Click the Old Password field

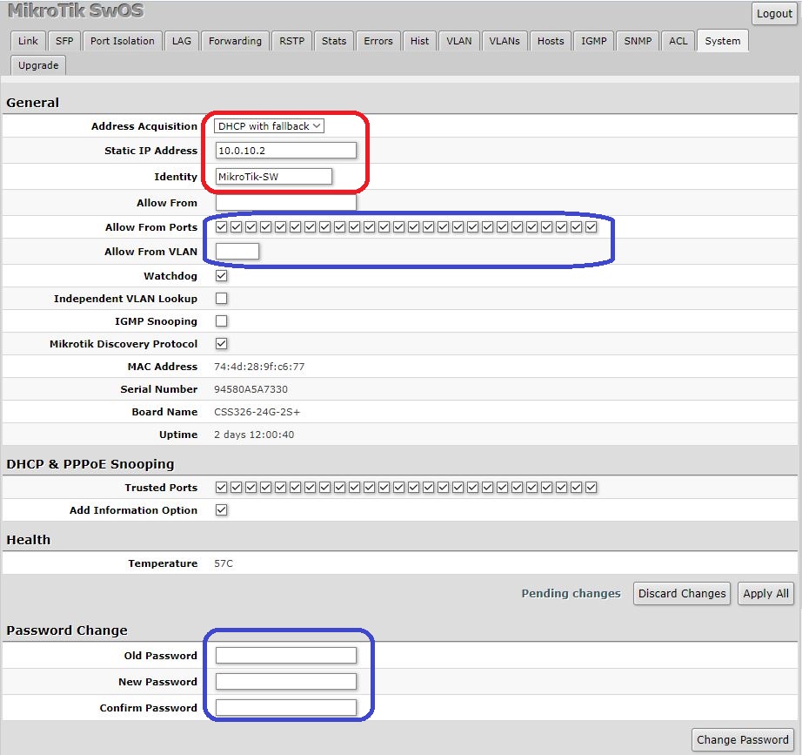pyautogui.click(x=285, y=656)
